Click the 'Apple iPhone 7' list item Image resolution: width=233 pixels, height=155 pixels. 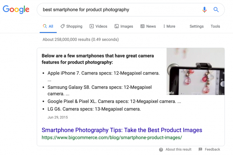103,76
